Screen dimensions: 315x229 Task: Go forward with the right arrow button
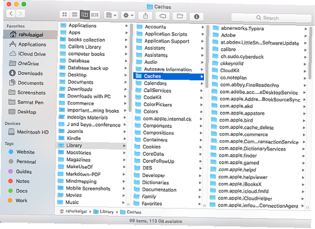(x=20, y=14)
